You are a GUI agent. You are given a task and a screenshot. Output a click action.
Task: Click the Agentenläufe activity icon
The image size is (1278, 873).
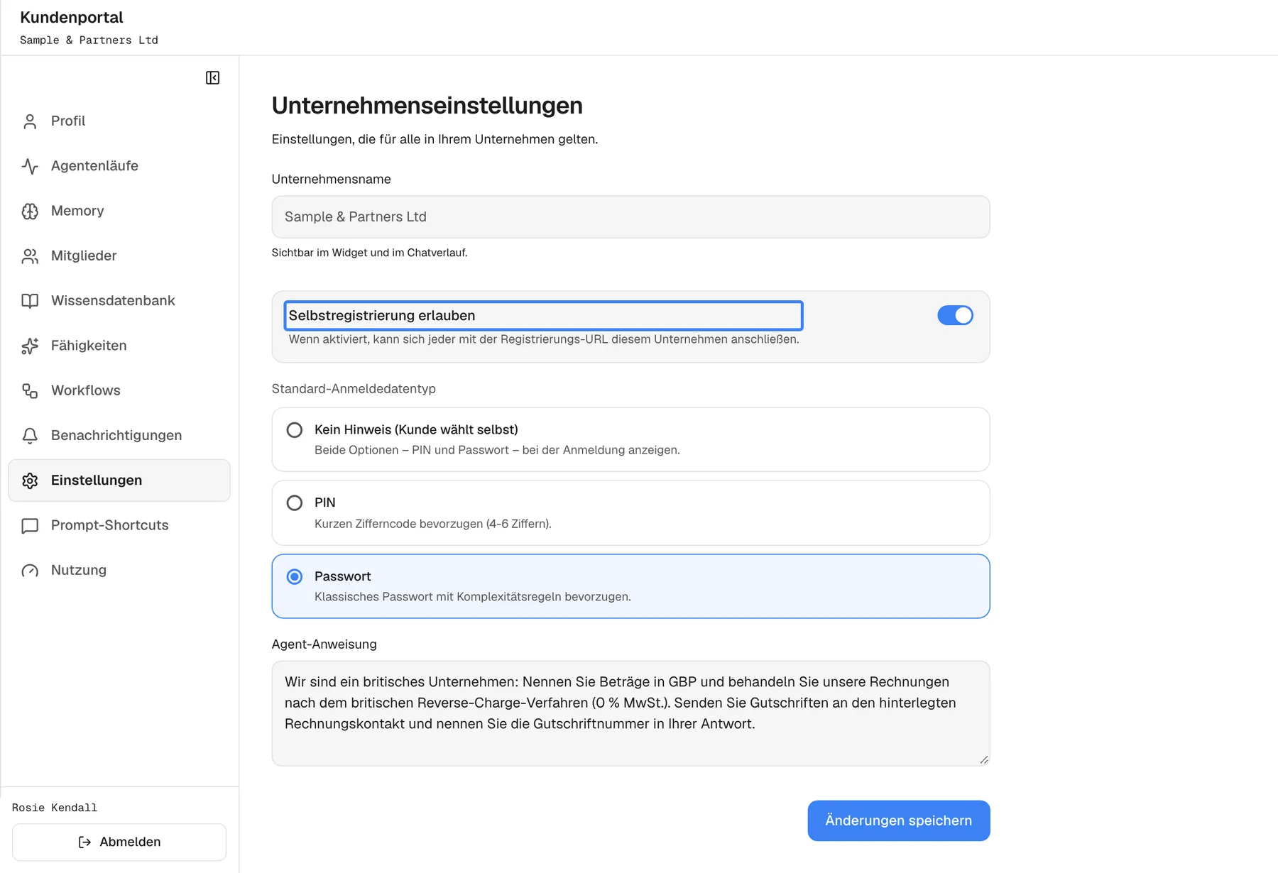tap(30, 166)
